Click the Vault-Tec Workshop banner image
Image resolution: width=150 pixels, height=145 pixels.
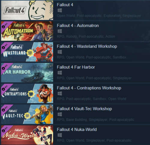coord(27,114)
